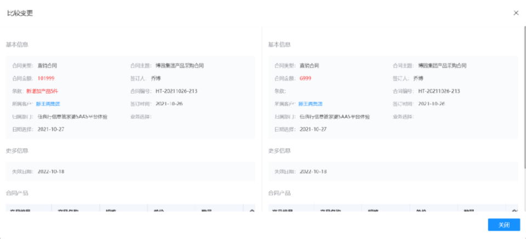Click date selection 2021-10-27 in right panel
The image size is (526, 239).
[x=313, y=129]
